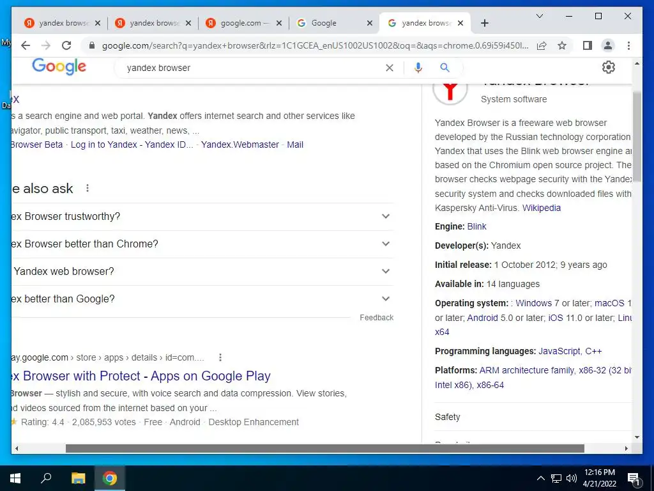Open the site info lock icon
This screenshot has height=491, width=654.
click(92, 45)
